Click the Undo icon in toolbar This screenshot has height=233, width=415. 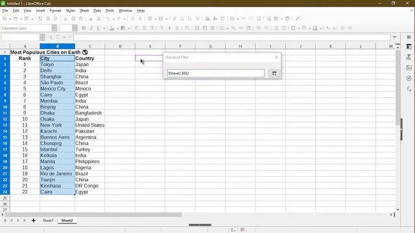pos(108,19)
